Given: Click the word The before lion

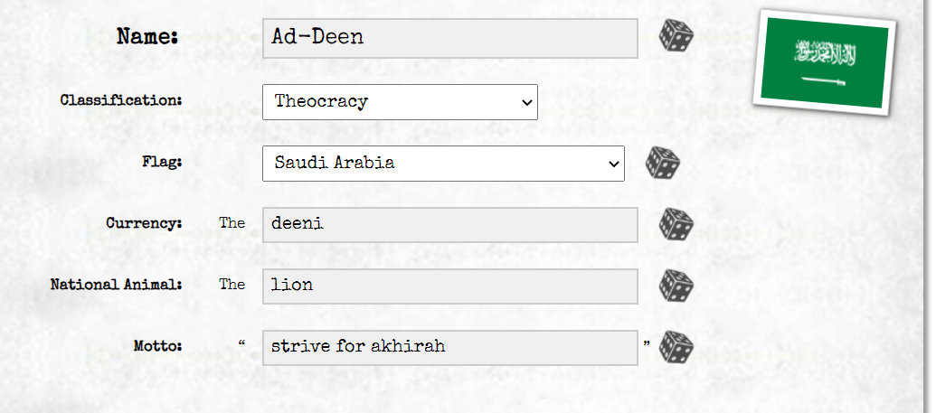Looking at the screenshot, I should click(232, 285).
